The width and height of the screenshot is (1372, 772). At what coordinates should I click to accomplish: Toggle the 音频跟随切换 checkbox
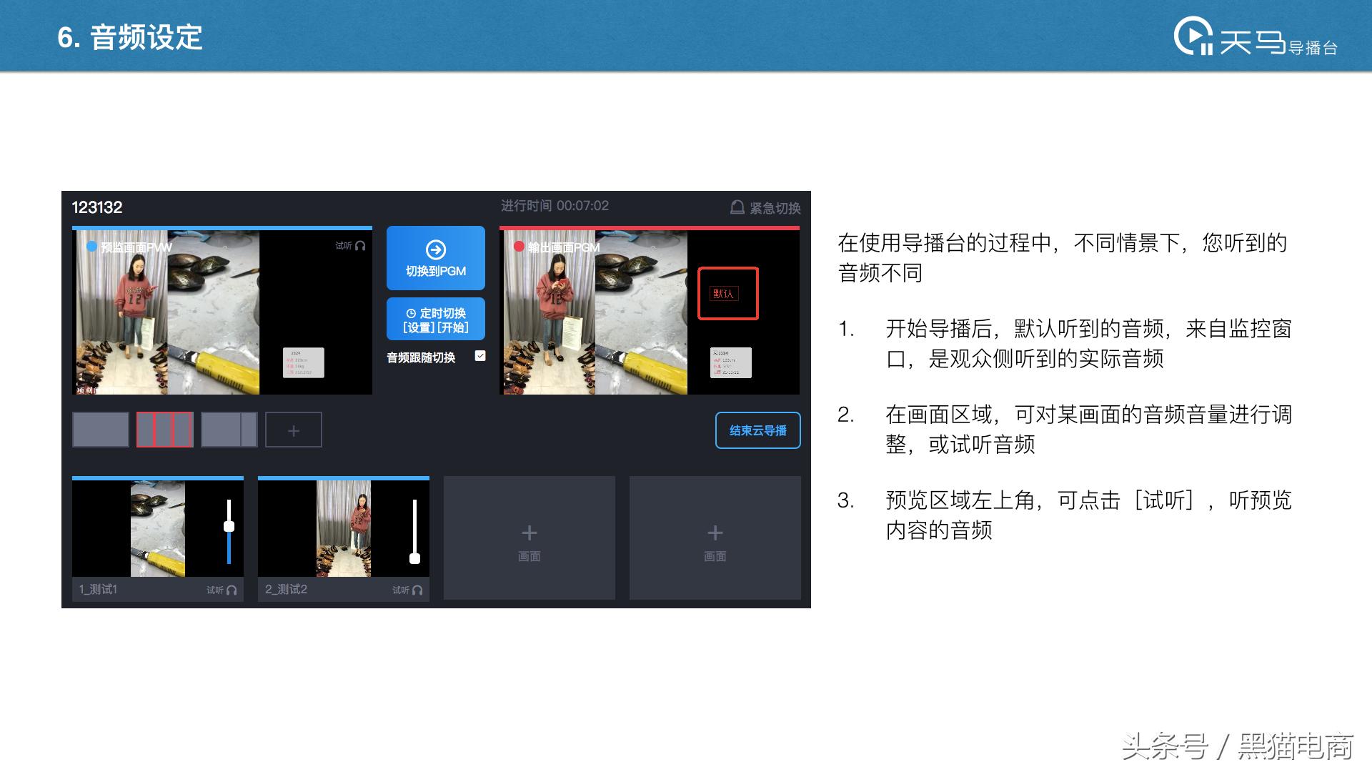pos(480,356)
